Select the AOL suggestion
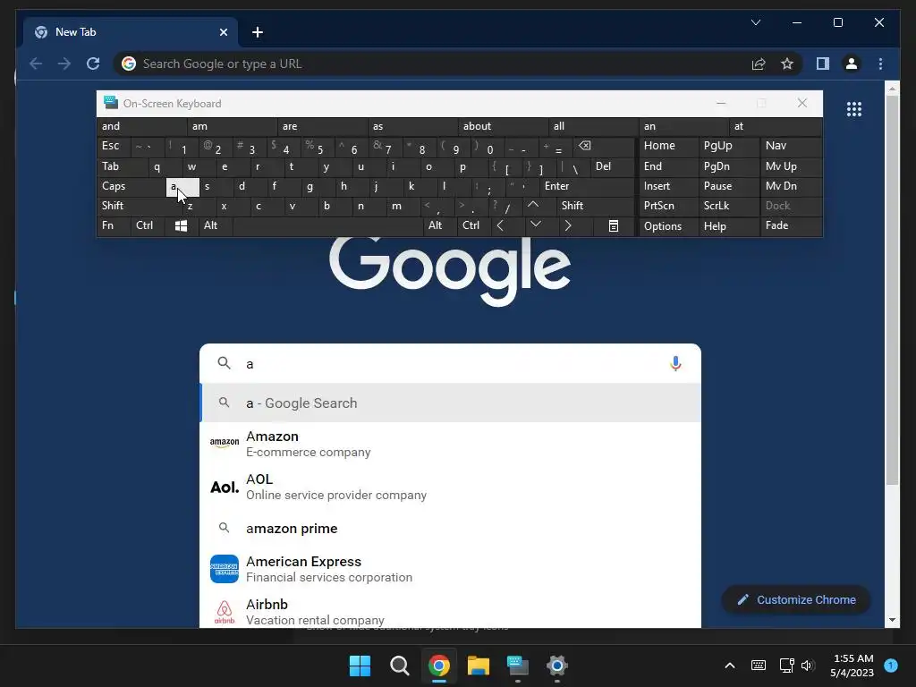Viewport: 916px width, 687px height. tap(451, 487)
